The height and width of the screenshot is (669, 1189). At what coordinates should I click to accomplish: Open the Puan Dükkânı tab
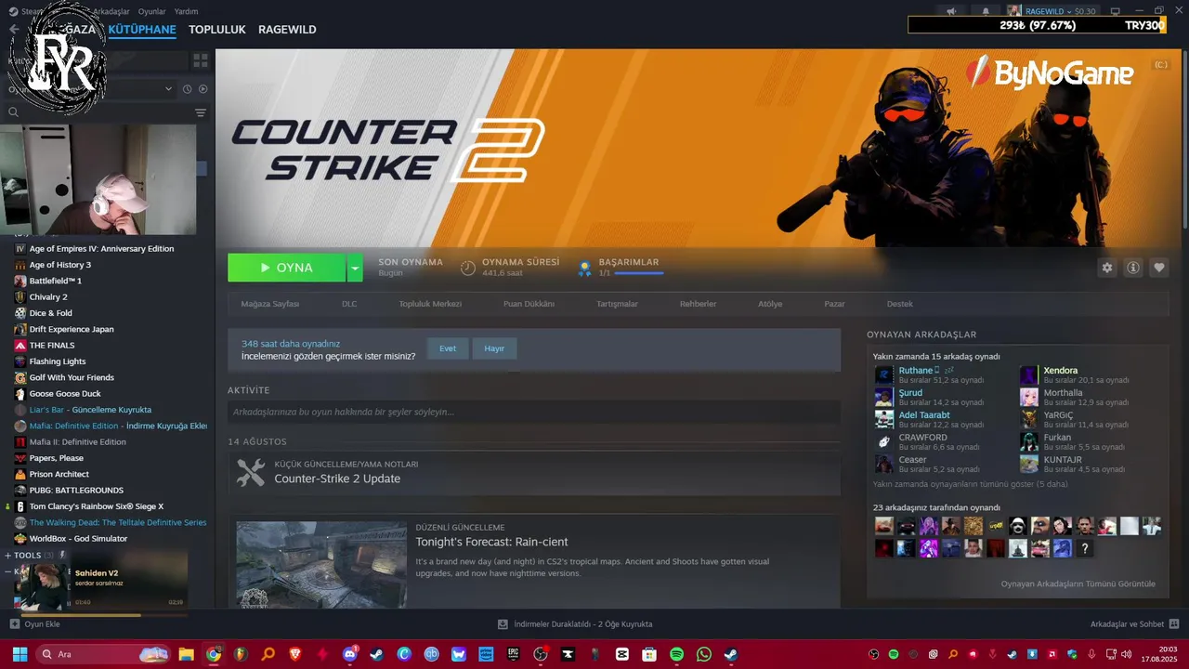(x=529, y=304)
